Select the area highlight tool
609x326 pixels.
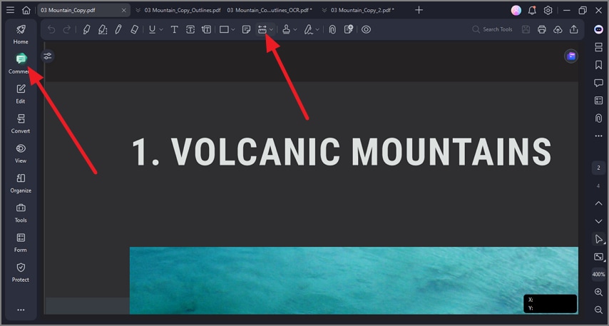point(103,29)
